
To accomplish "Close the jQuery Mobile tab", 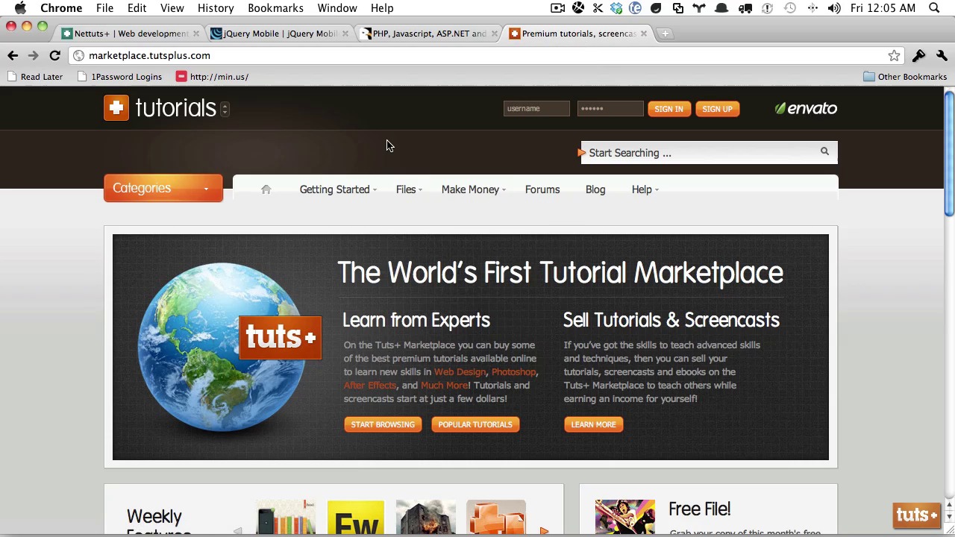I will coord(345,34).
